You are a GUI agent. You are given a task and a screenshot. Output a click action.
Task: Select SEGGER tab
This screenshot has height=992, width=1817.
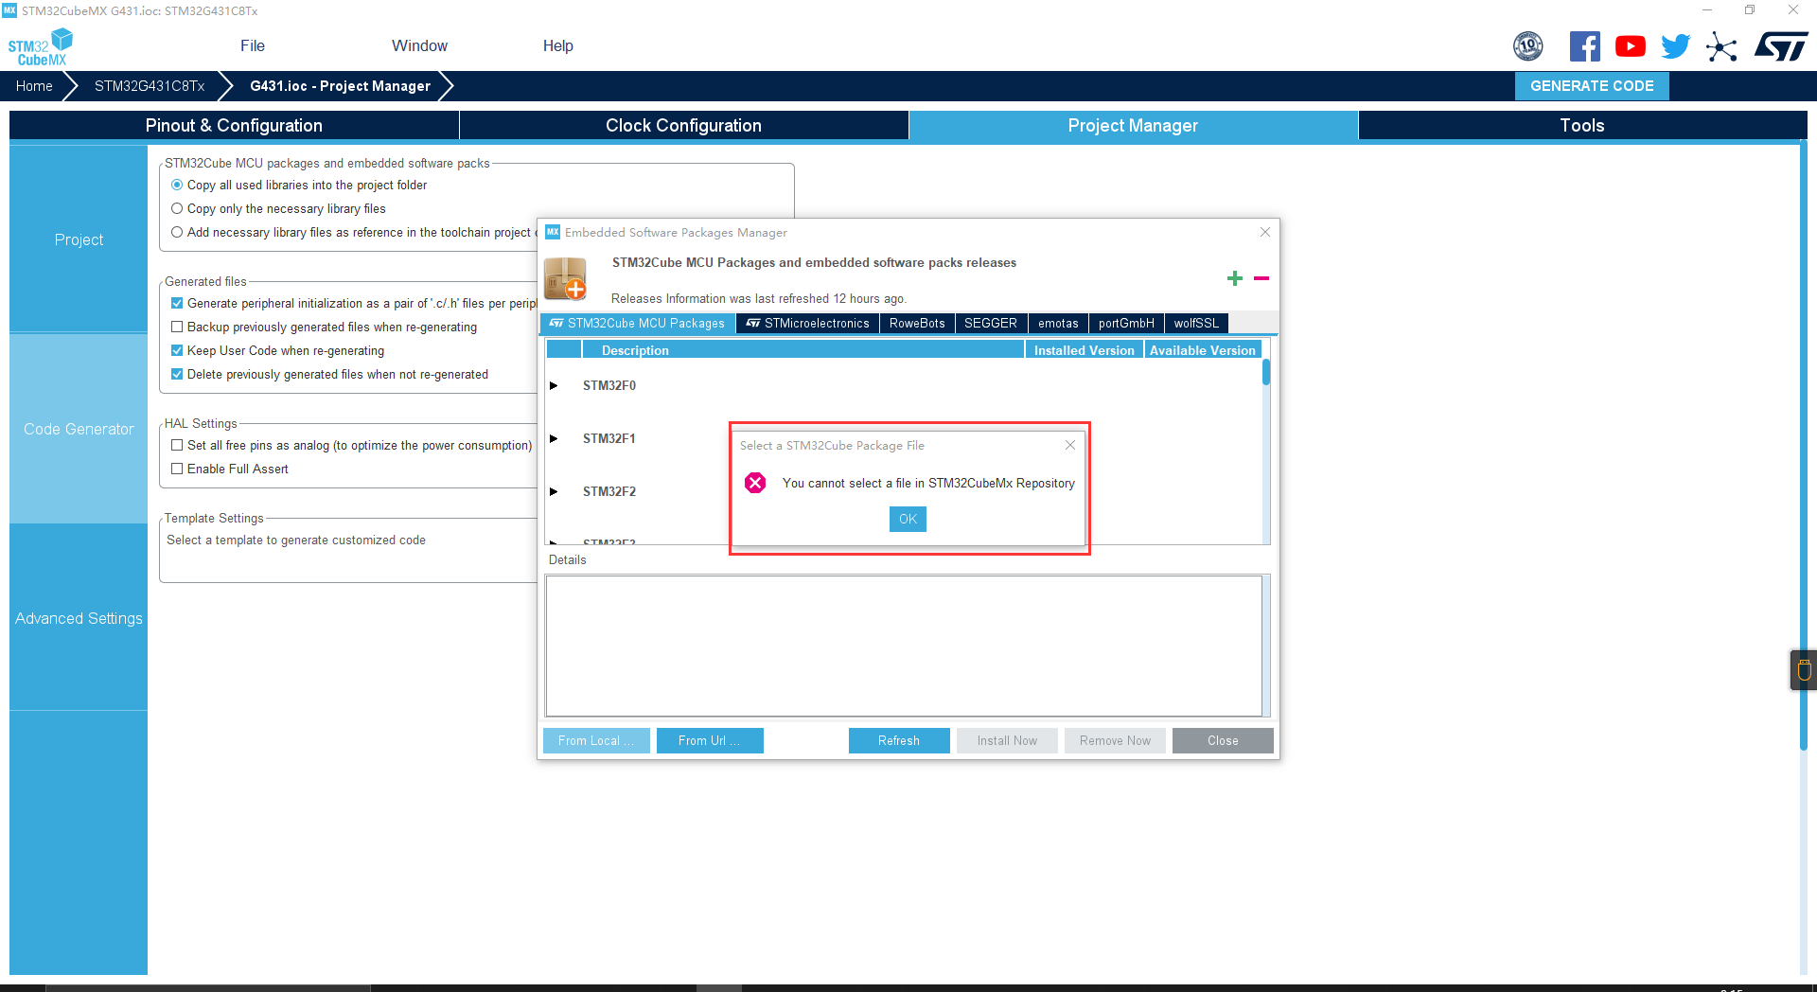point(991,323)
